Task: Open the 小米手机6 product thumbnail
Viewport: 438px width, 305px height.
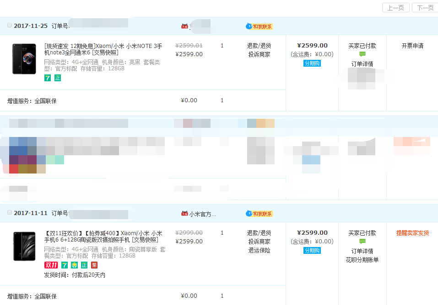Action: tap(24, 246)
